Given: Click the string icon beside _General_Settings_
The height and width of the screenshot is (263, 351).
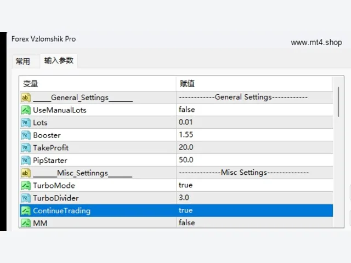Looking at the screenshot, I should pyautogui.click(x=26, y=98).
